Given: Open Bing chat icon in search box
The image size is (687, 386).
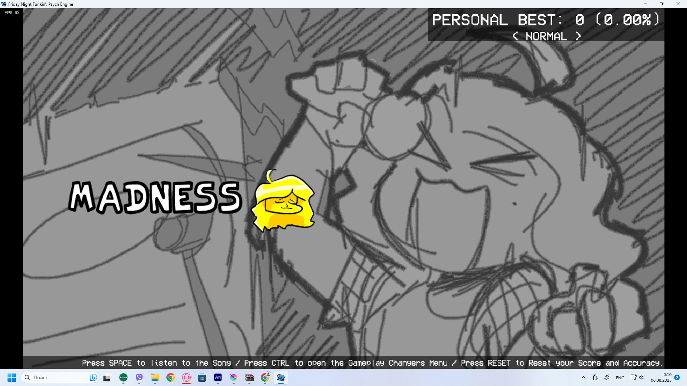Looking at the screenshot, I should [93, 377].
